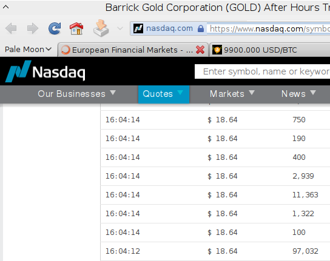The height and width of the screenshot is (261, 330).
Task: Click the browser back arrow button
Action: 11,28
